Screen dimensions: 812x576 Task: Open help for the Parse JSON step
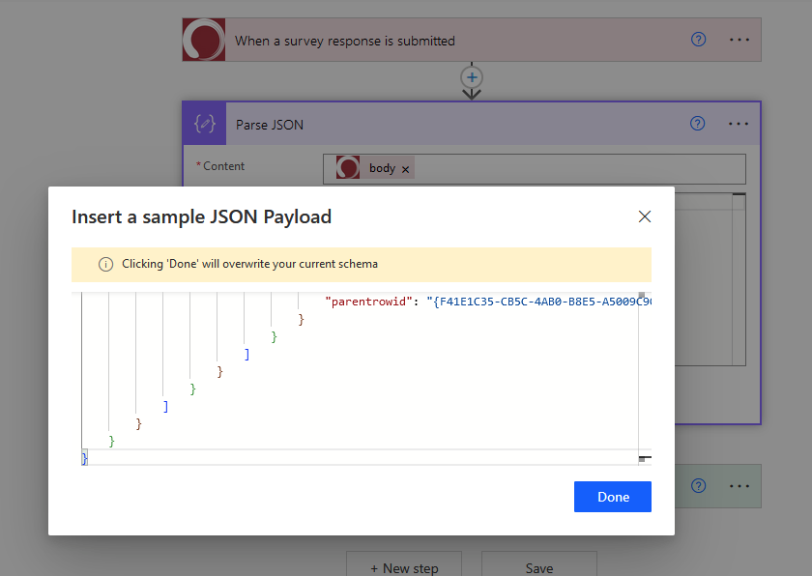pyautogui.click(x=698, y=124)
